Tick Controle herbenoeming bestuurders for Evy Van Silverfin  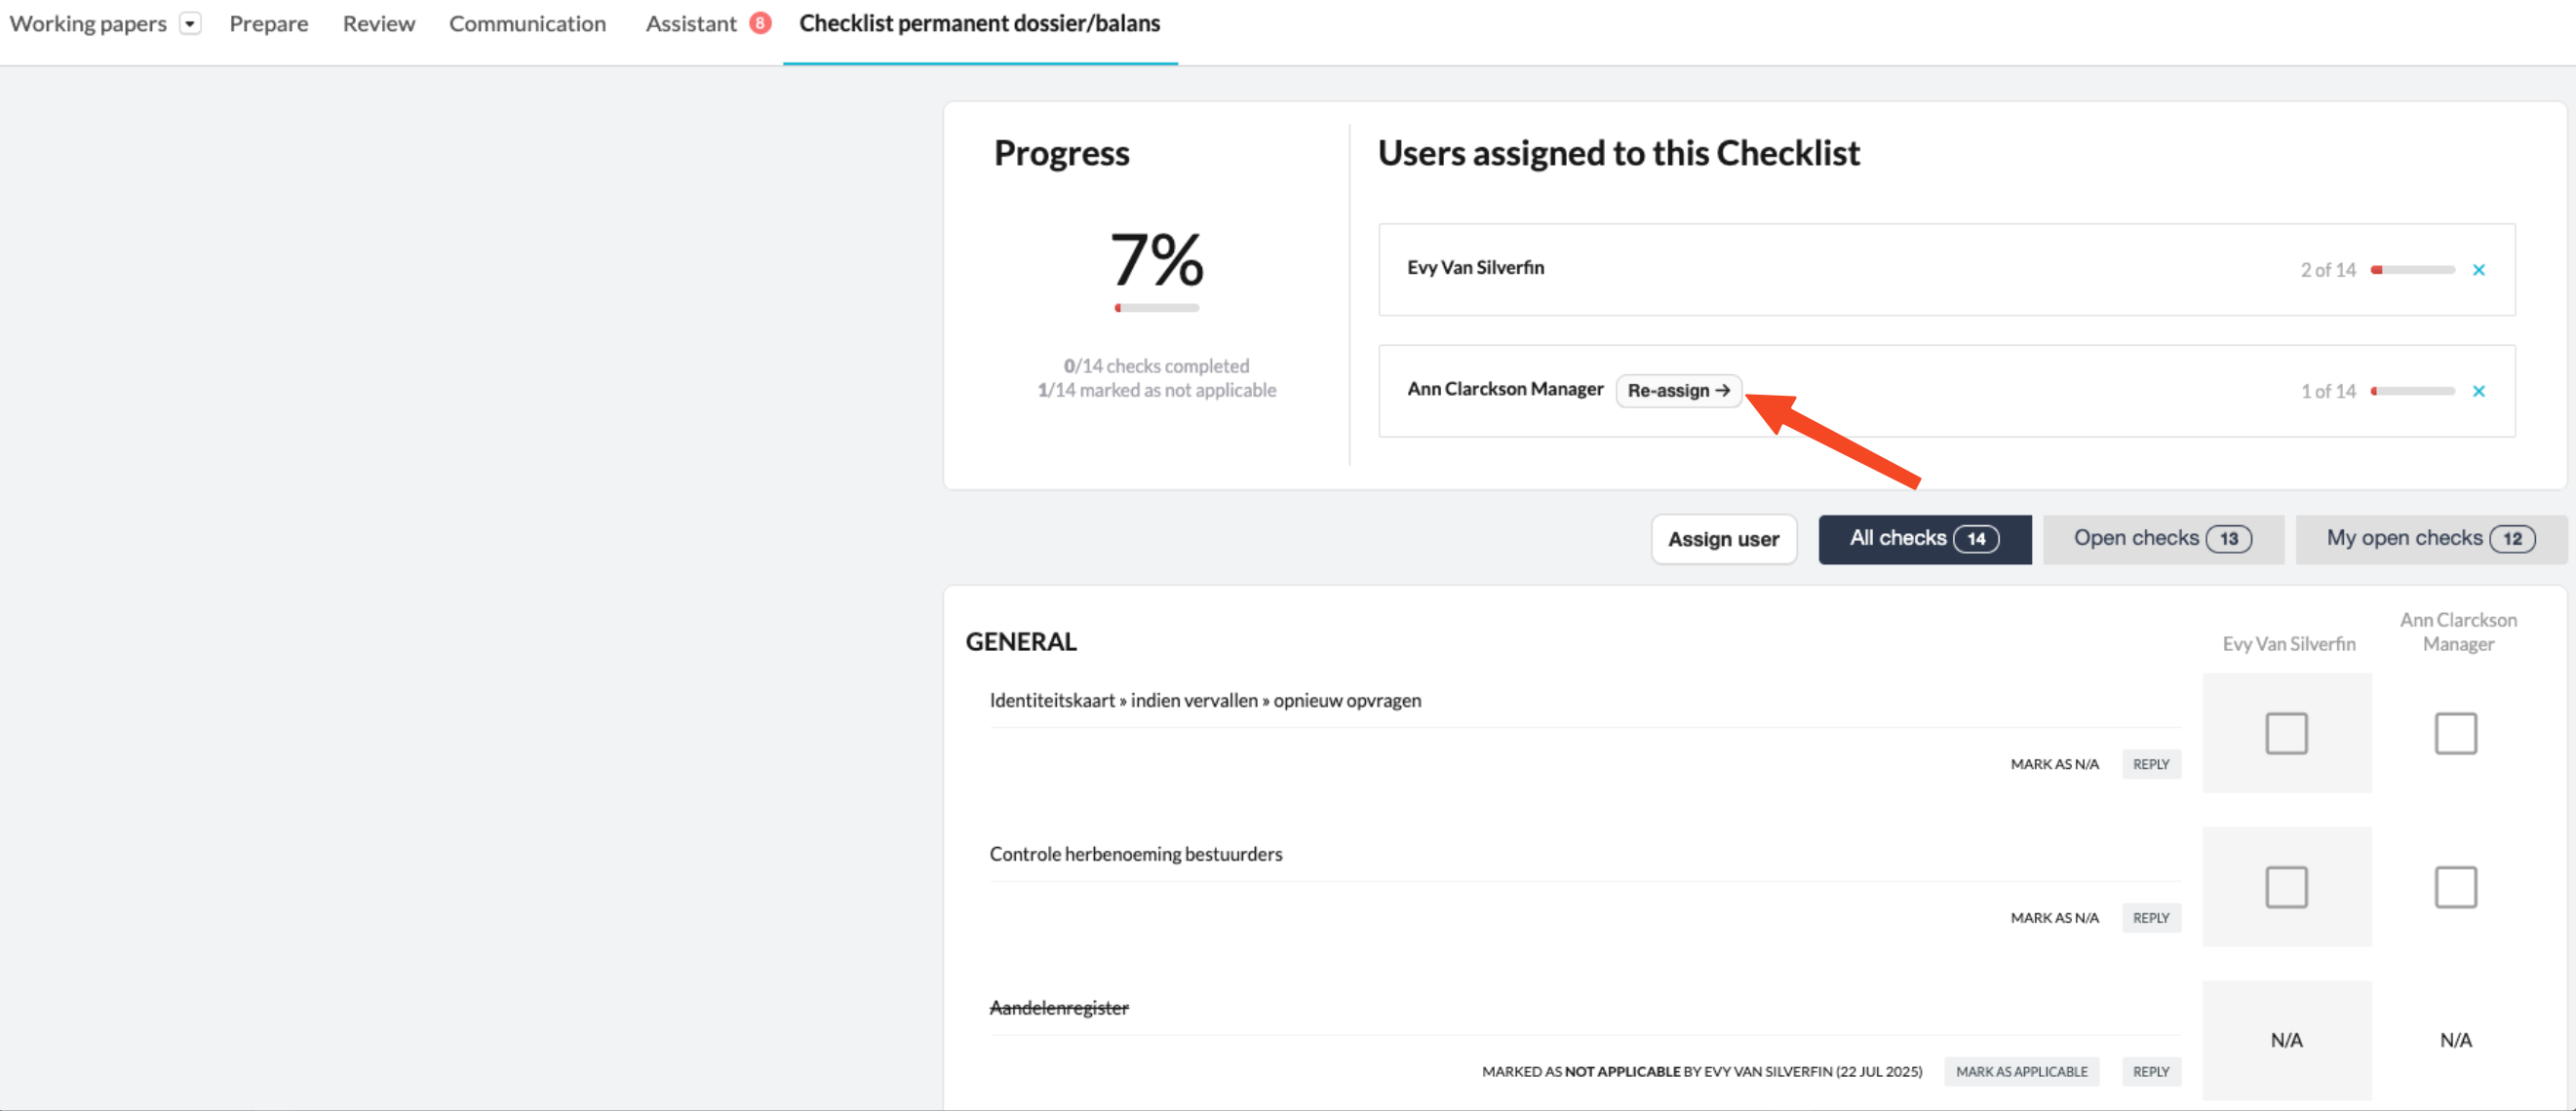point(2286,887)
